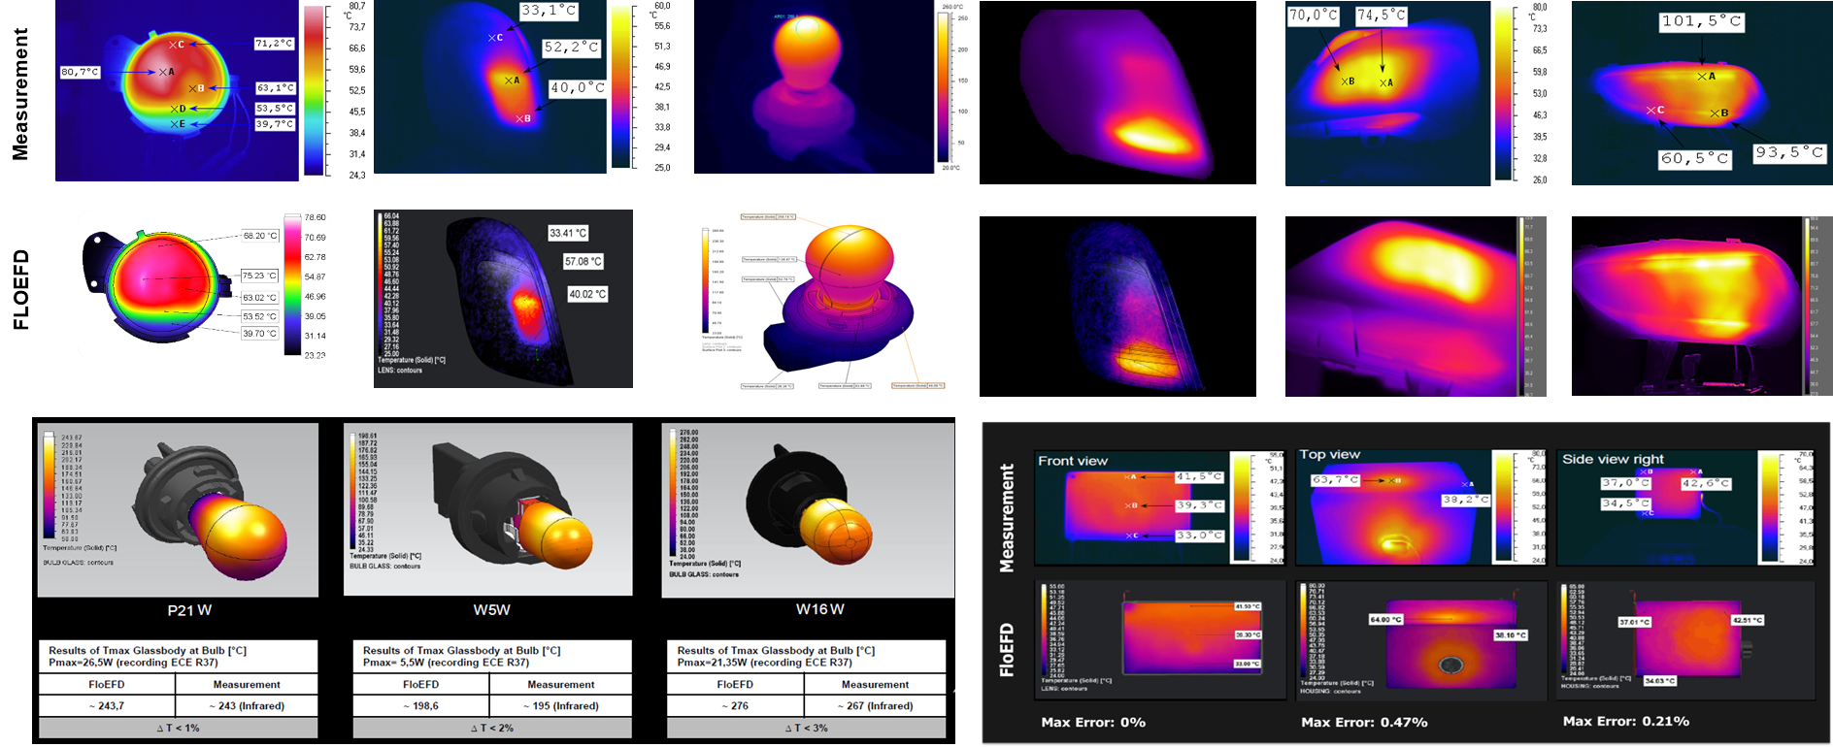Click the 'Side view right' heading
Viewport: 1833px width, 747px height.
[x=1613, y=459]
